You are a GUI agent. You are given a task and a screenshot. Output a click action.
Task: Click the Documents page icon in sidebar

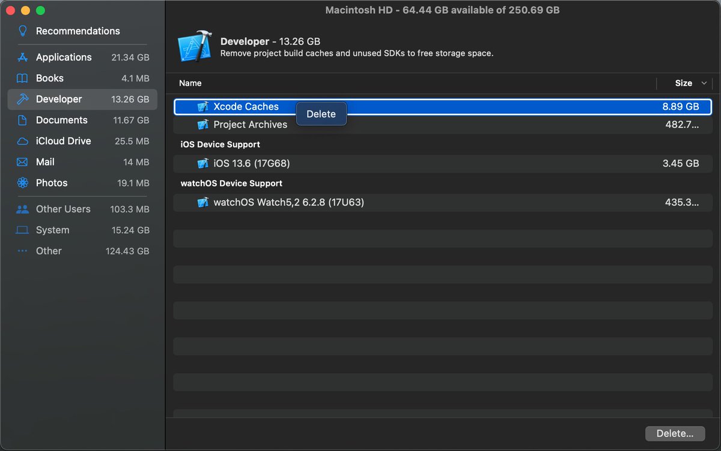23,120
